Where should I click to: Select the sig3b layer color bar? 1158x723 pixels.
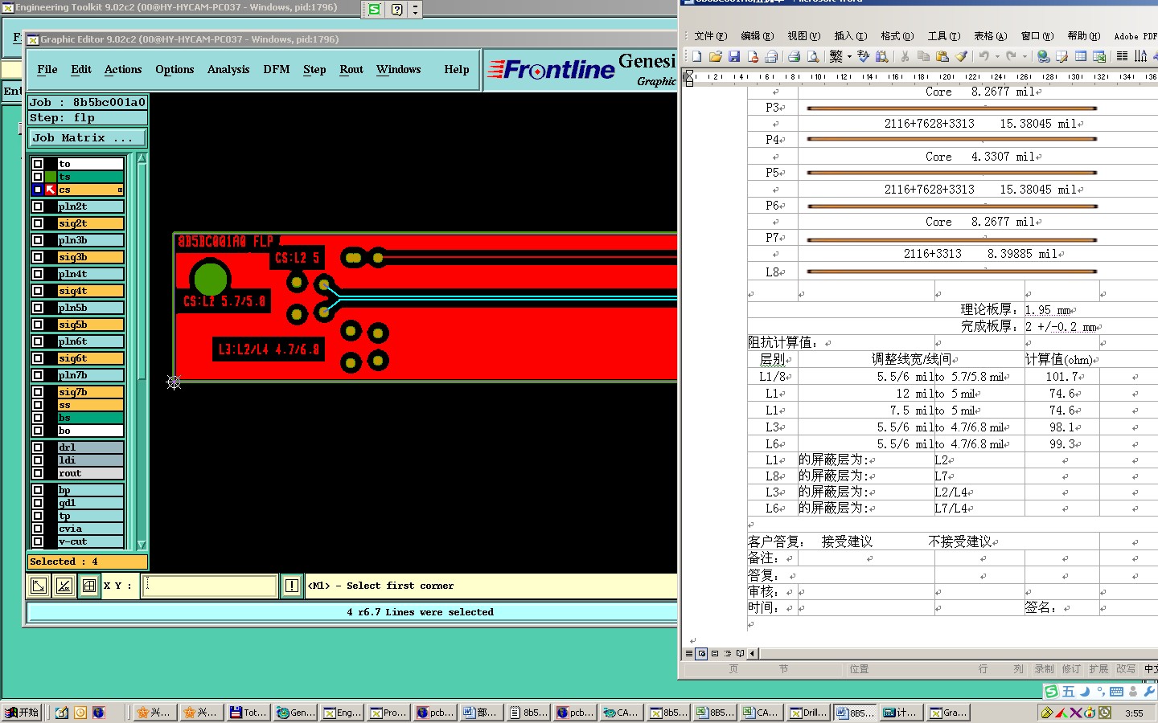click(x=91, y=257)
